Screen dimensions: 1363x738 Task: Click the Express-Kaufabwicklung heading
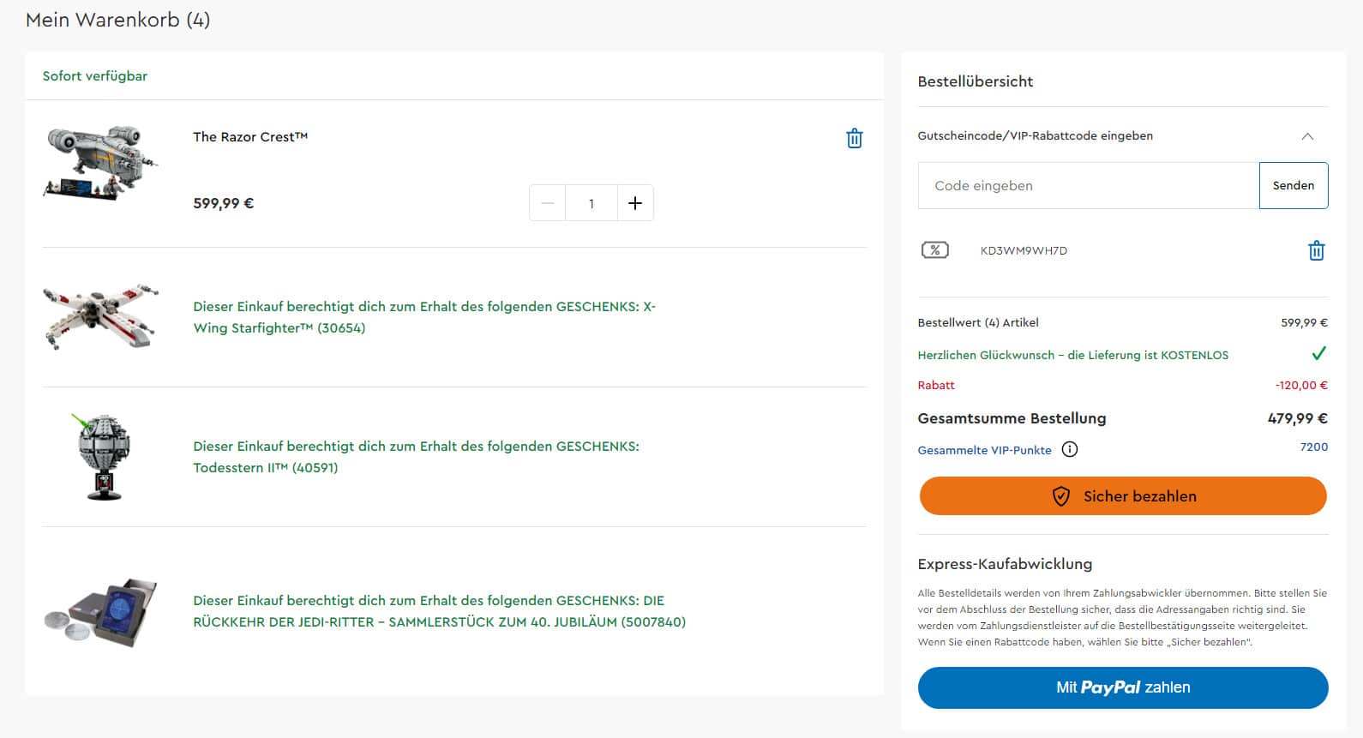(x=1005, y=564)
